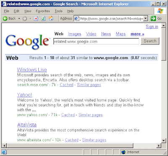Click the horizontal scrollbar thumb

[70, 146]
